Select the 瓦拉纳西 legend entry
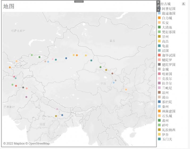This screenshot has width=190, height=149. [x=168, y=130]
